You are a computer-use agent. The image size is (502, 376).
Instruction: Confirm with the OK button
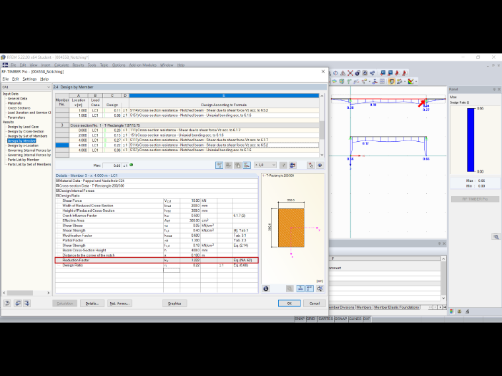(289, 303)
